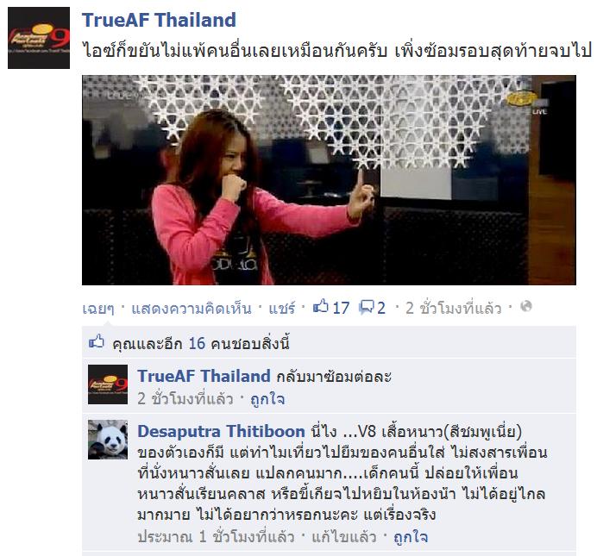
Task: Open the 2 ชั่วโมงที่แล้ว post timestamp
Action: point(454,308)
